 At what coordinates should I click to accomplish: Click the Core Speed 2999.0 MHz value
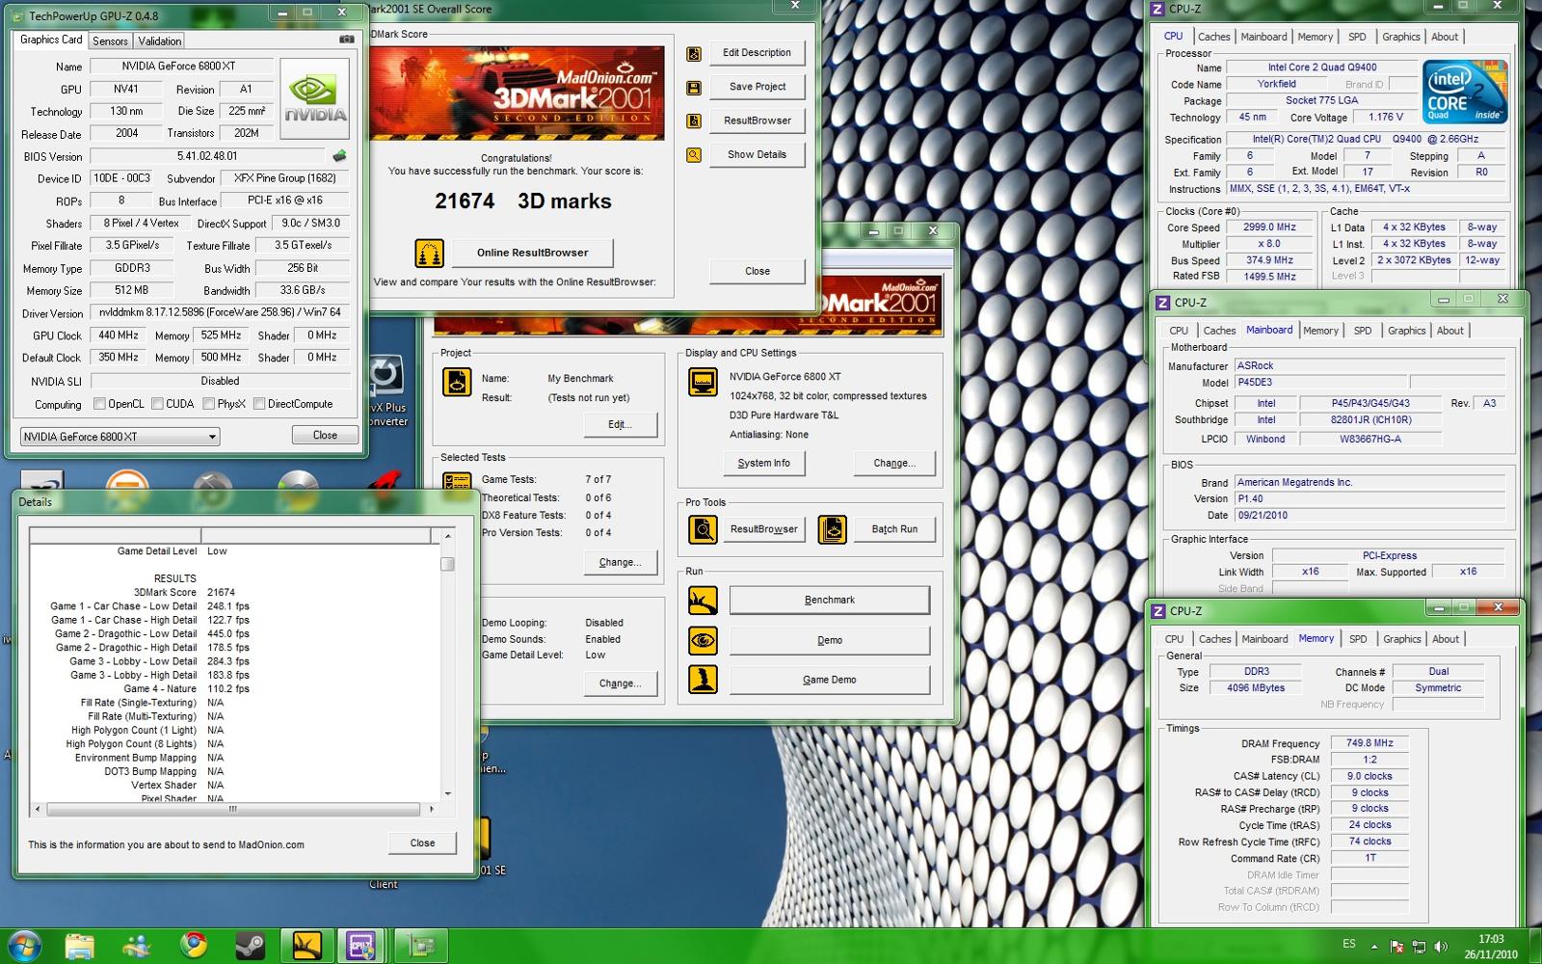pyautogui.click(x=1269, y=228)
